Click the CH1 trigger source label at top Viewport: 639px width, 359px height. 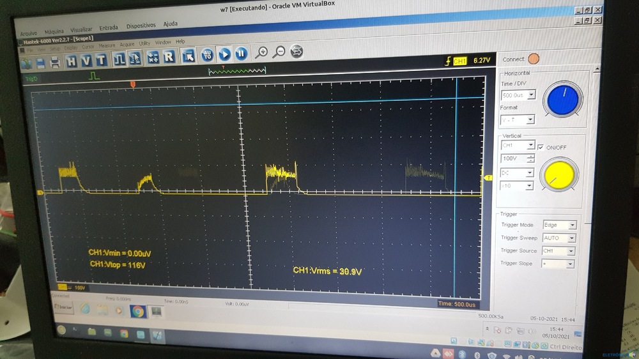point(459,61)
